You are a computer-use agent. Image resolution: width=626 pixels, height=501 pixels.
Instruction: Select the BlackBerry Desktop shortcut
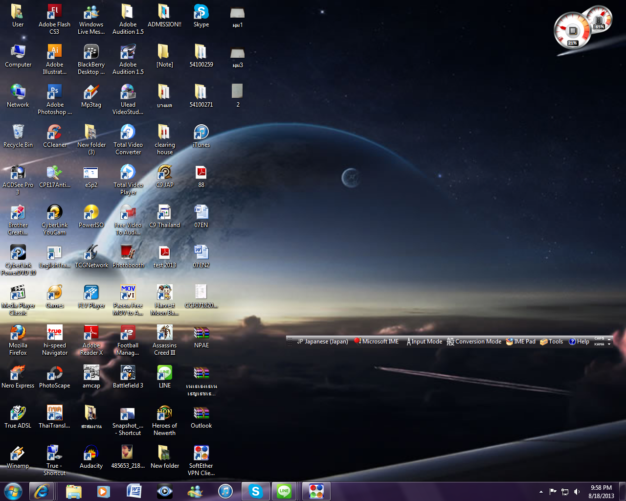click(x=91, y=59)
